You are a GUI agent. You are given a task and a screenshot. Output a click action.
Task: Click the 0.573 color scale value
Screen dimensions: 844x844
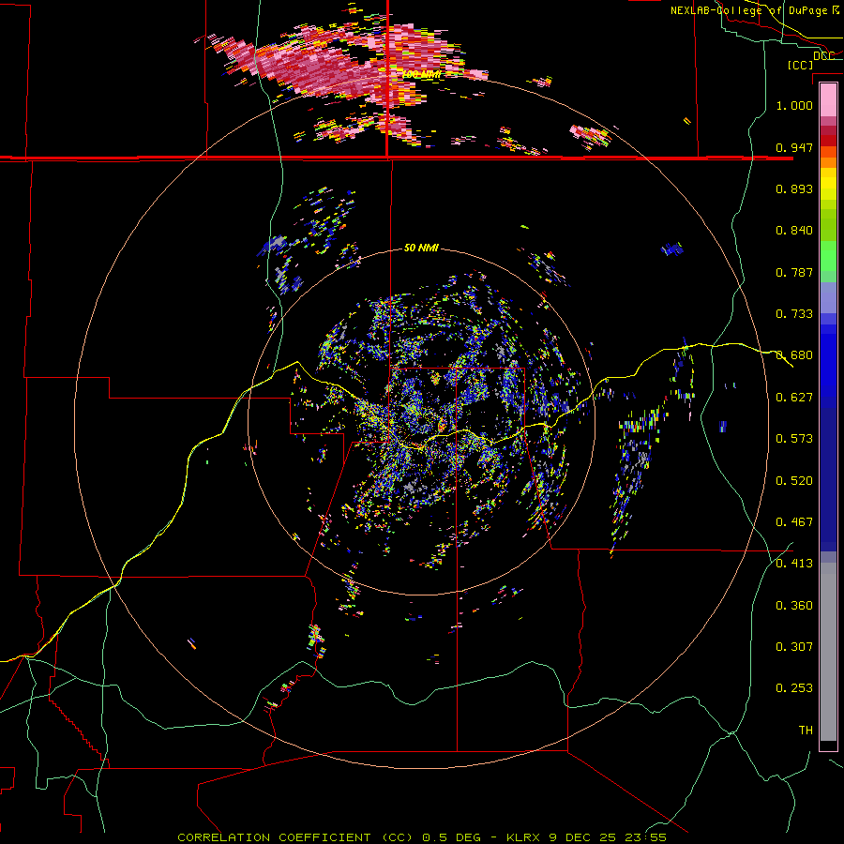pyautogui.click(x=794, y=439)
